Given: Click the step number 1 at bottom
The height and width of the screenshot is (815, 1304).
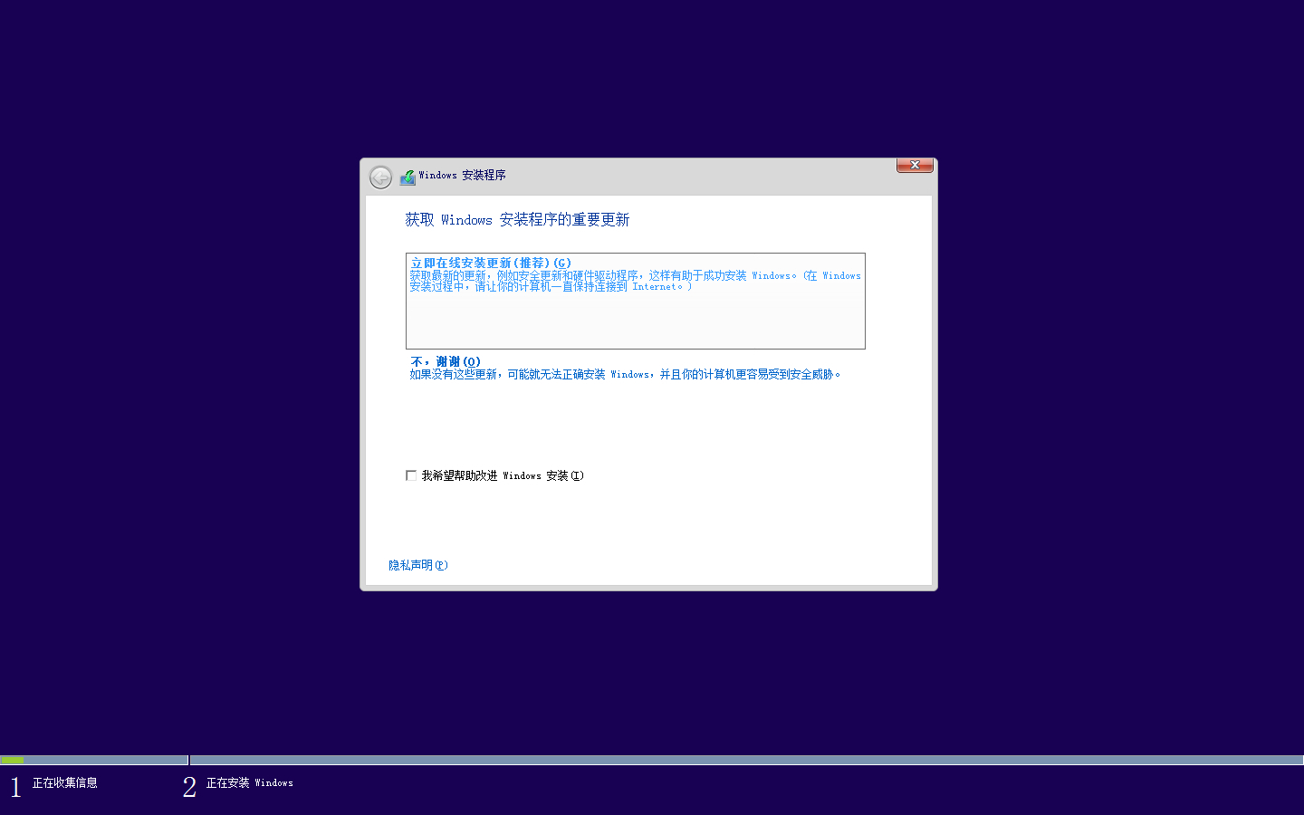Looking at the screenshot, I should point(15,787).
